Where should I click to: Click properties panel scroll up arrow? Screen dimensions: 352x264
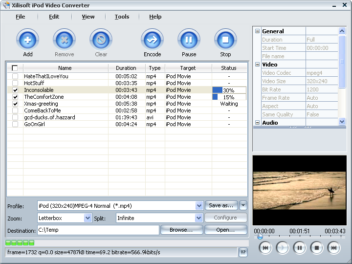pos(342,31)
